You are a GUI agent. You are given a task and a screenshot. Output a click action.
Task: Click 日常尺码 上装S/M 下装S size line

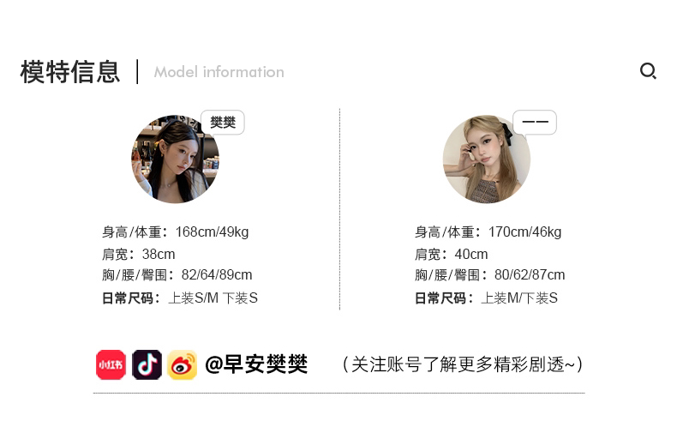180,298
